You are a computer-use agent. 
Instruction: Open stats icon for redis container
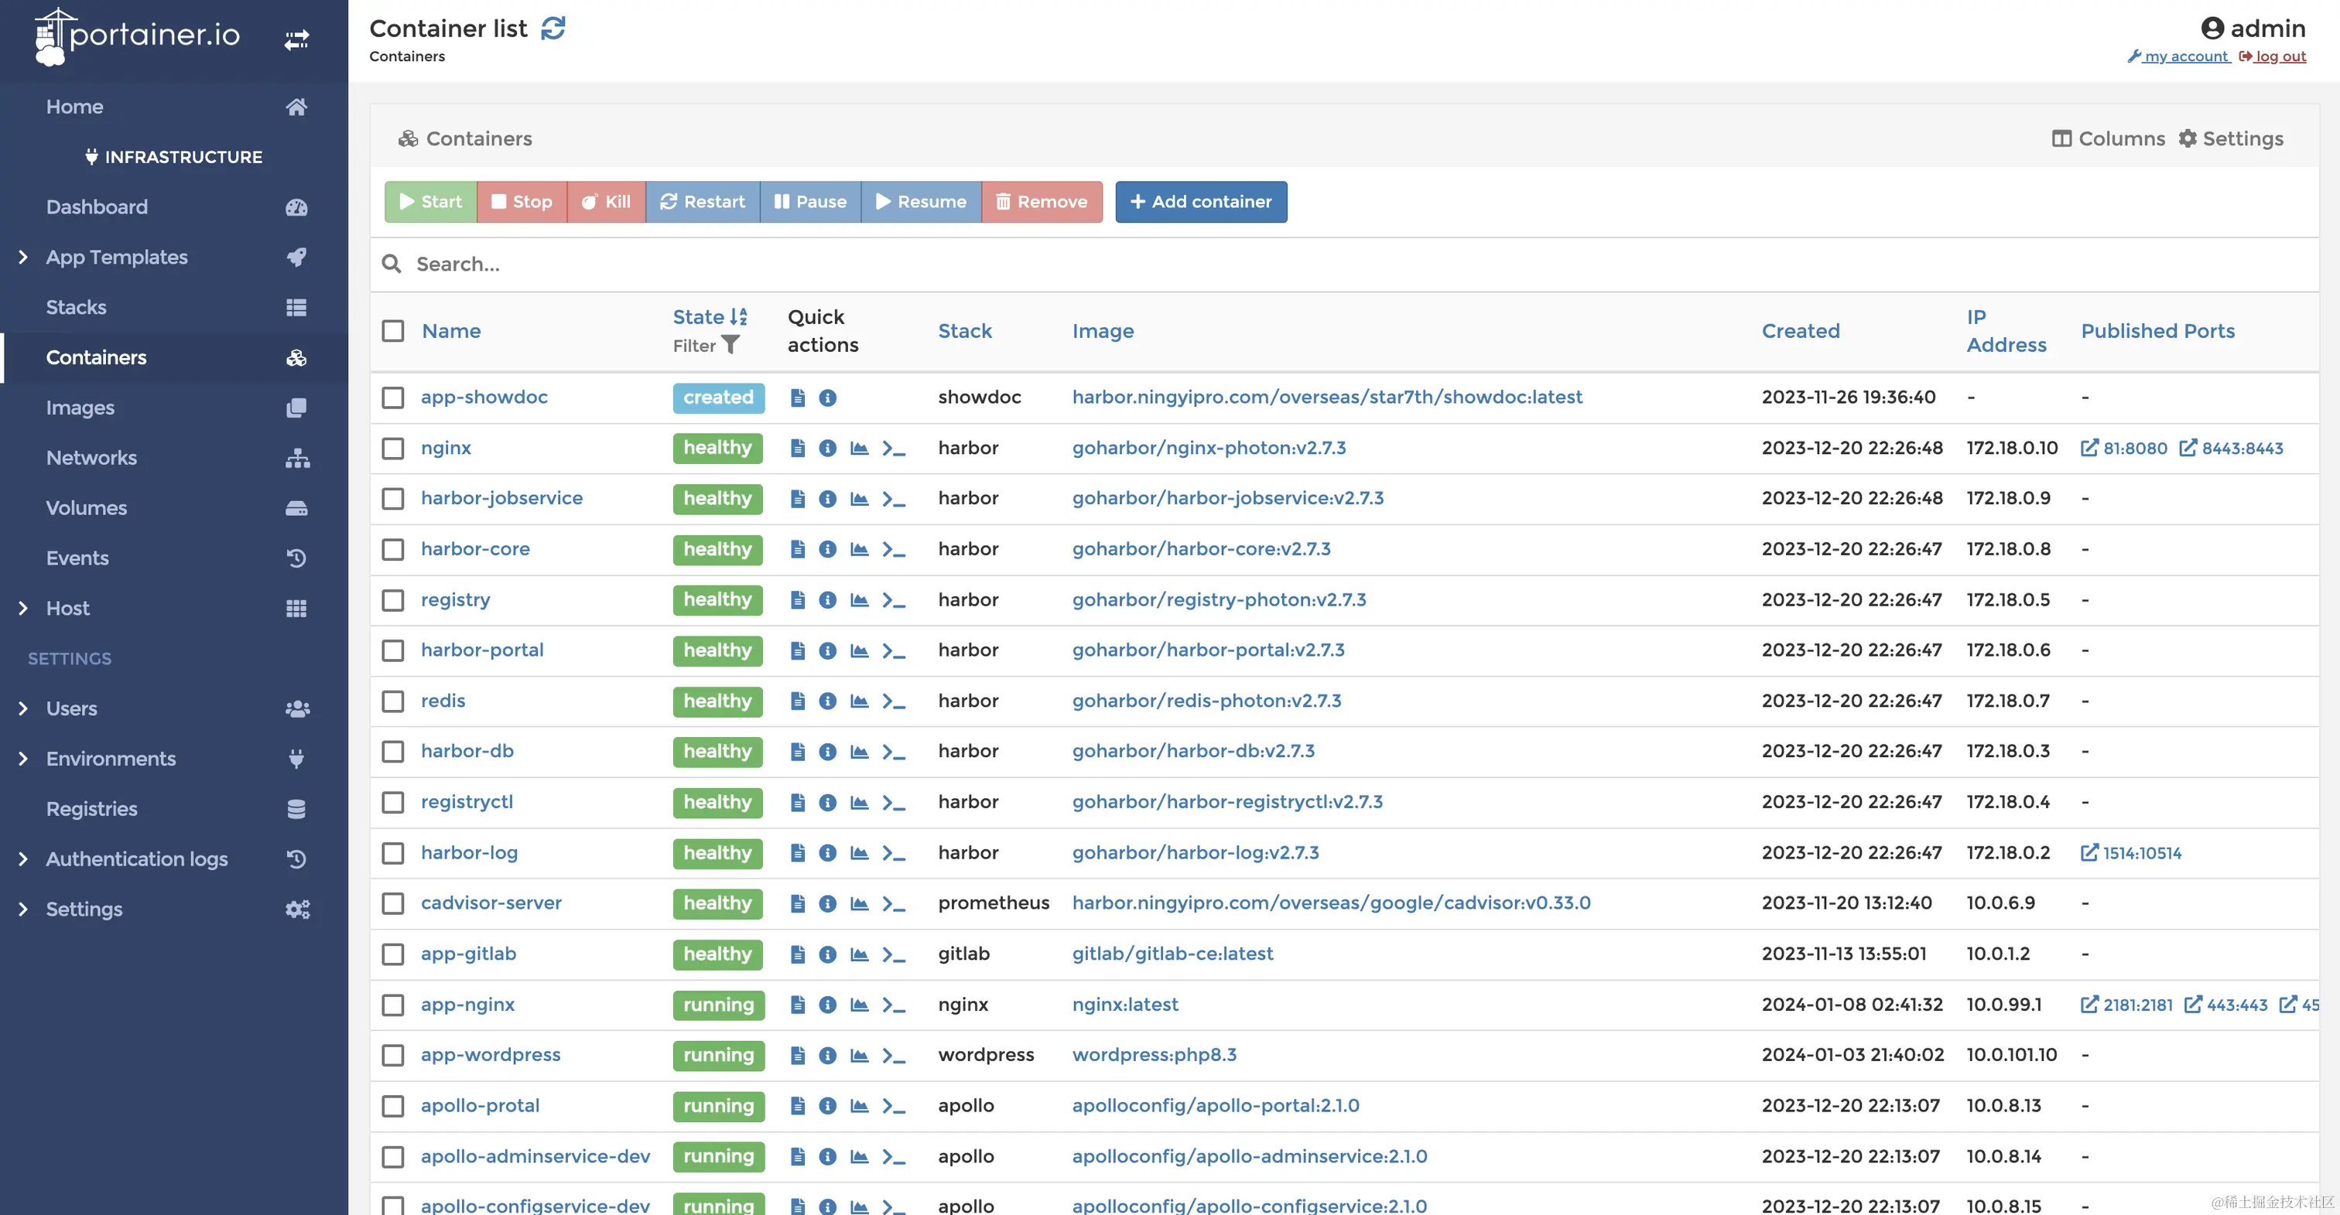[x=860, y=701]
